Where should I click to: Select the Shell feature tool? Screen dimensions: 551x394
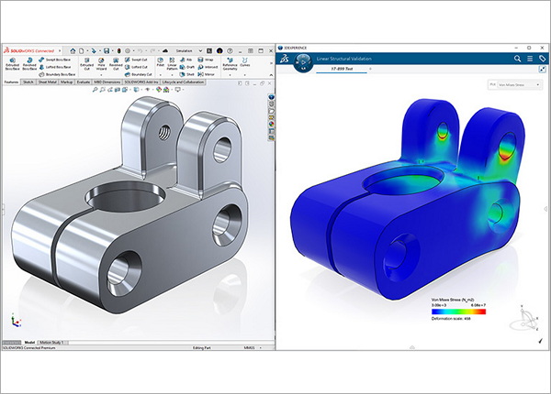[x=187, y=74]
